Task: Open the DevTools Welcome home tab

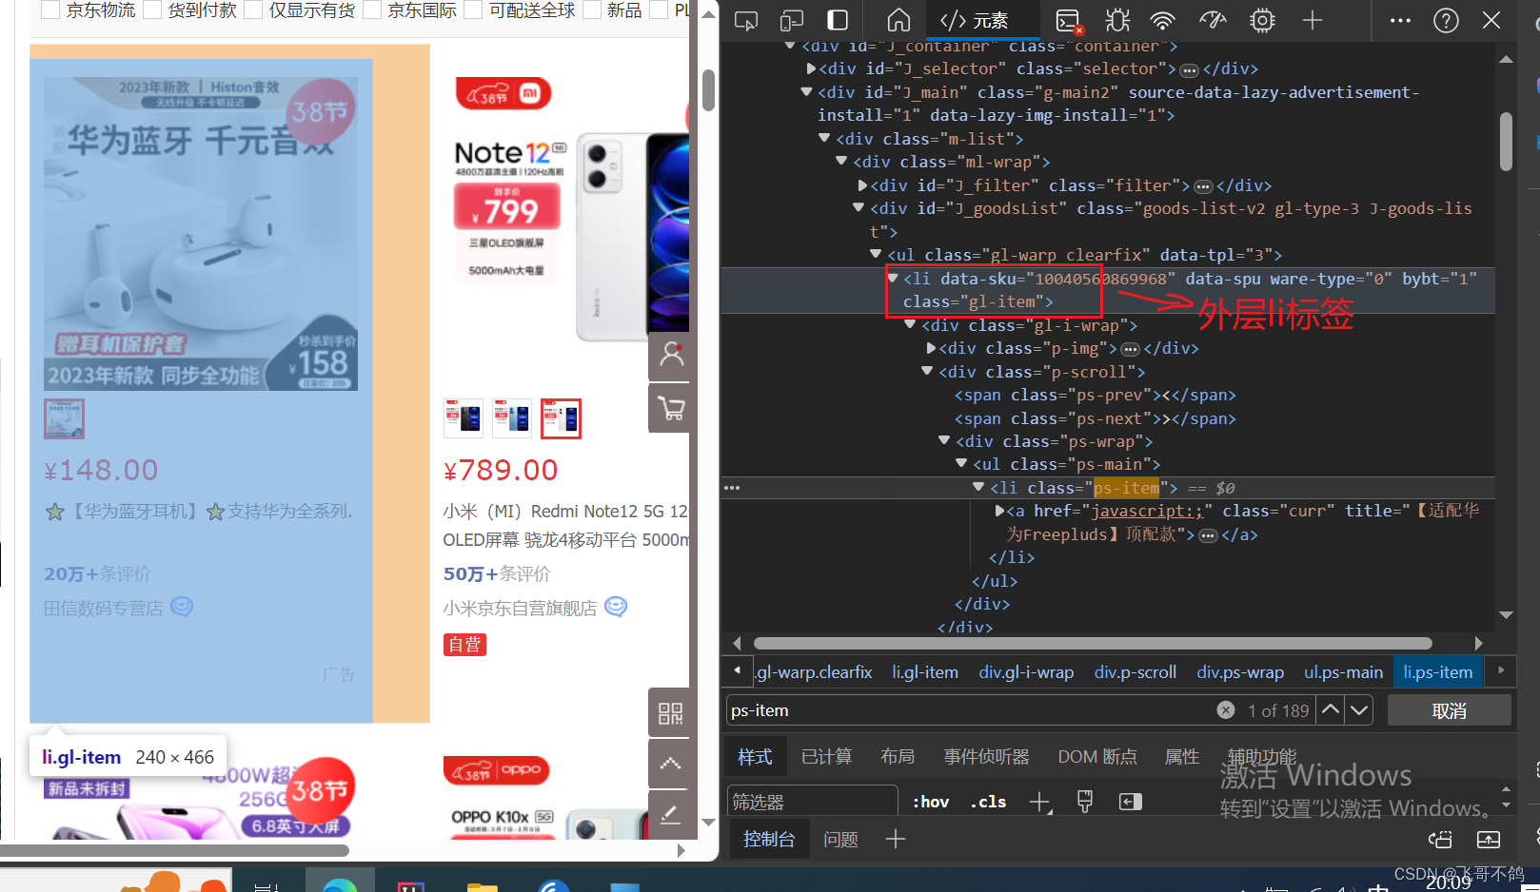Action: [x=898, y=21]
